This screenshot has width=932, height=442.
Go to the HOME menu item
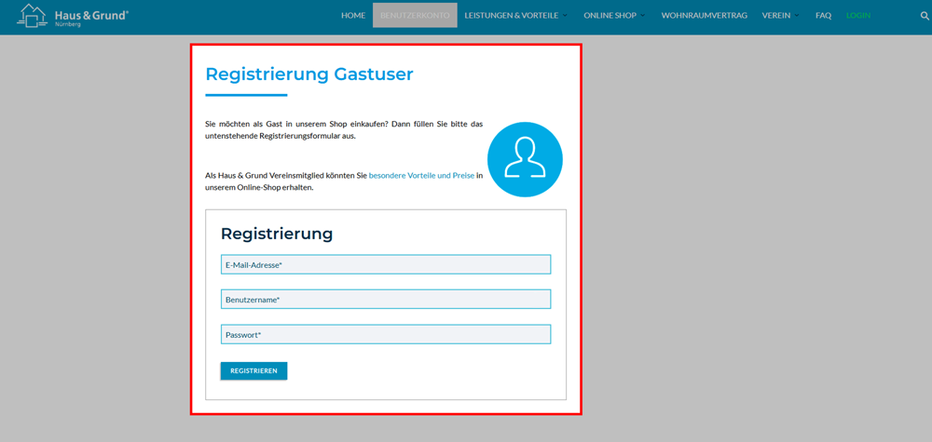tap(353, 16)
